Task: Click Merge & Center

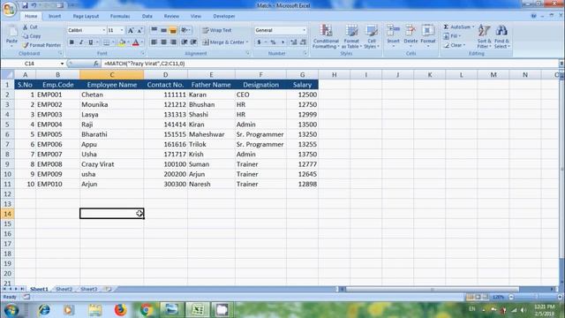Action: click(x=222, y=42)
